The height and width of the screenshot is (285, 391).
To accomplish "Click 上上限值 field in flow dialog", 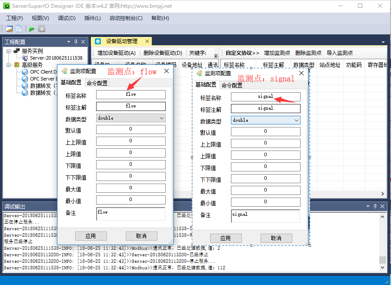I will click(x=130, y=141).
